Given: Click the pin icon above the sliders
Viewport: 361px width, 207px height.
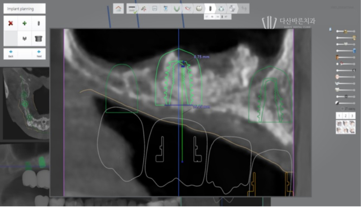Looking at the screenshot, I should coord(331,29).
